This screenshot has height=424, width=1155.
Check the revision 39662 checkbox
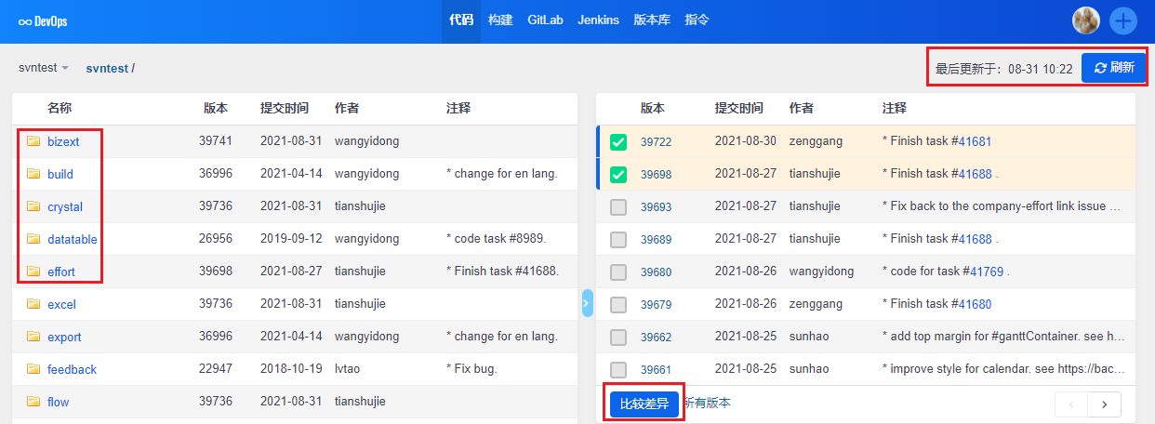[618, 338]
